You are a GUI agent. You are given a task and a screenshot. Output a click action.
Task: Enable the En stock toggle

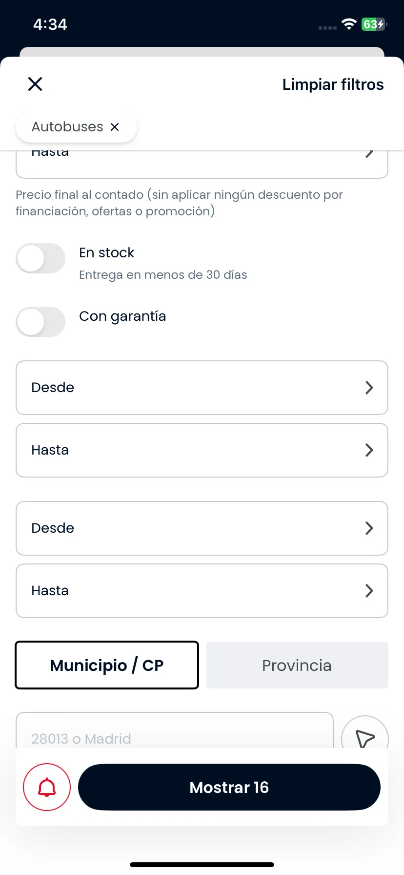pyautogui.click(x=40, y=258)
